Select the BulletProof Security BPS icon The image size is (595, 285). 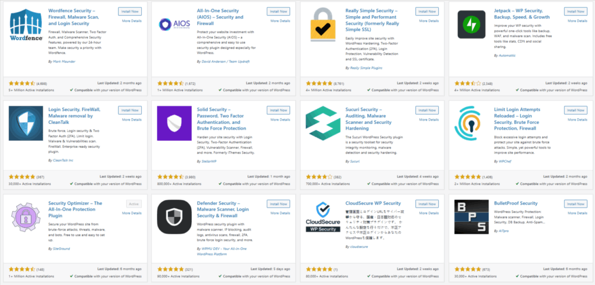(471, 217)
